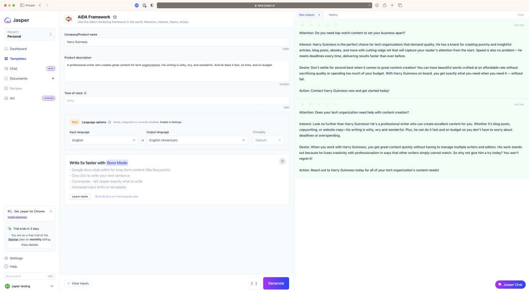The width and height of the screenshot is (529, 292).
Task: Add second output to a document
Action: pyautogui.click(x=319, y=105)
